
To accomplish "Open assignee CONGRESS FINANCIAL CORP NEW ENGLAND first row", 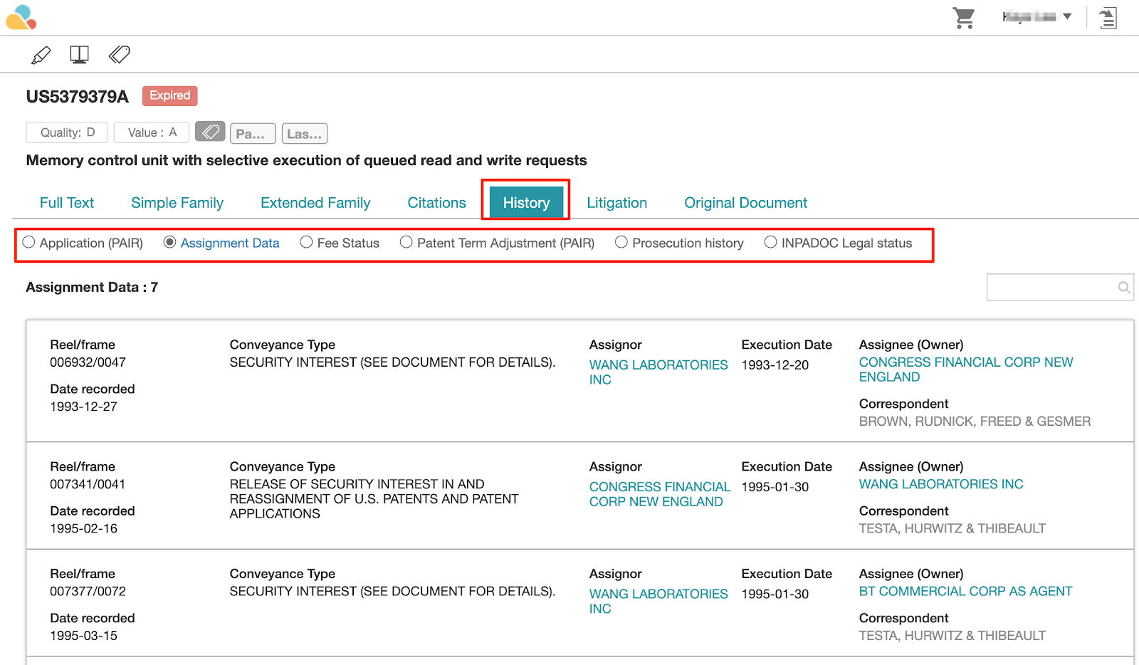I will (966, 370).
